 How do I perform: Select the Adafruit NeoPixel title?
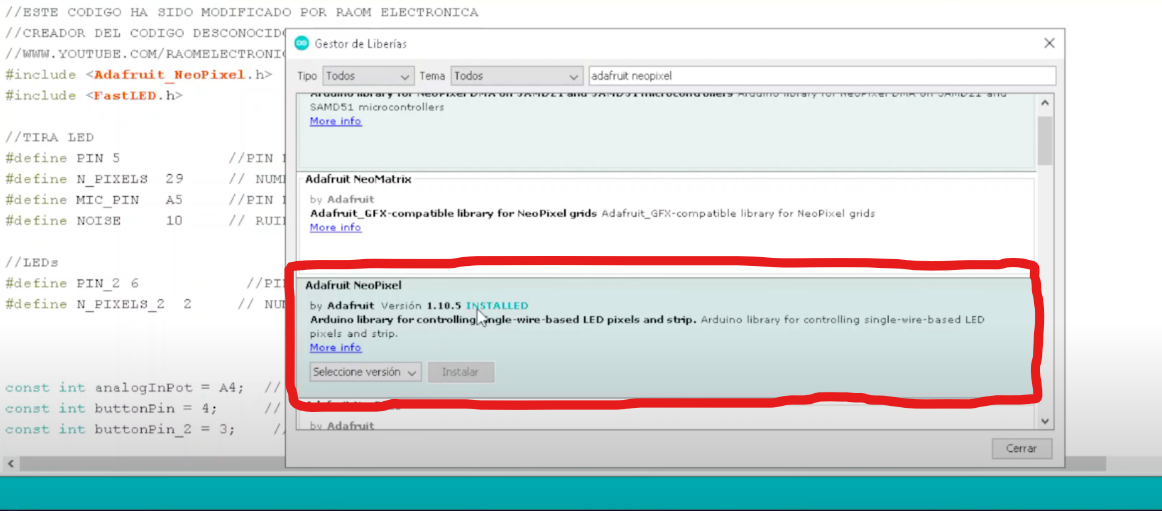point(353,285)
